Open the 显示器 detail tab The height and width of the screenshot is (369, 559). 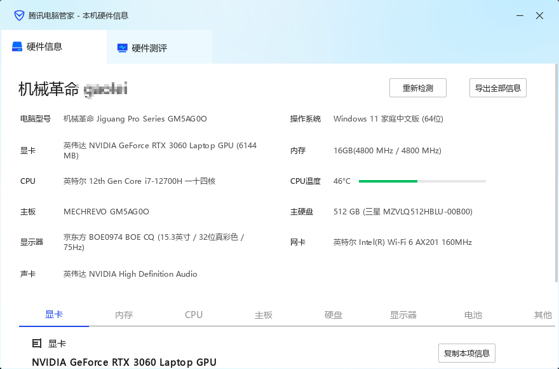click(403, 315)
